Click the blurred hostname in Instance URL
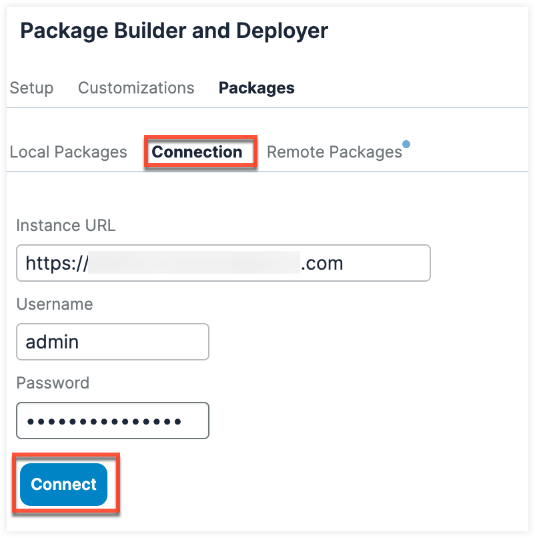535x538 pixels. (193, 262)
